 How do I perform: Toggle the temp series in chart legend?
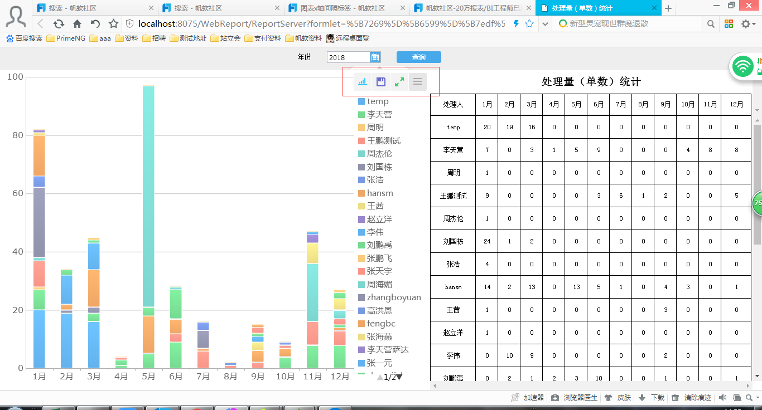coord(373,101)
